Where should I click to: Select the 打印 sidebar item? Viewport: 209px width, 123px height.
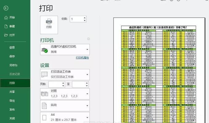pyautogui.click(x=15, y=83)
